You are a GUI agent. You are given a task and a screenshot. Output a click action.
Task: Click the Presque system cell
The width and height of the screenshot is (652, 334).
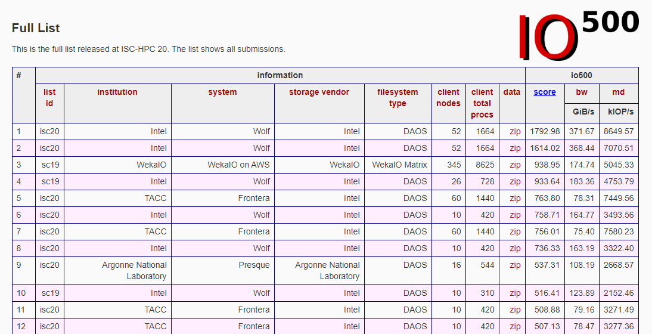pyautogui.click(x=254, y=265)
